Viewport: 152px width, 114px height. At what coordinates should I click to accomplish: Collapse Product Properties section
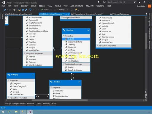[51, 87]
